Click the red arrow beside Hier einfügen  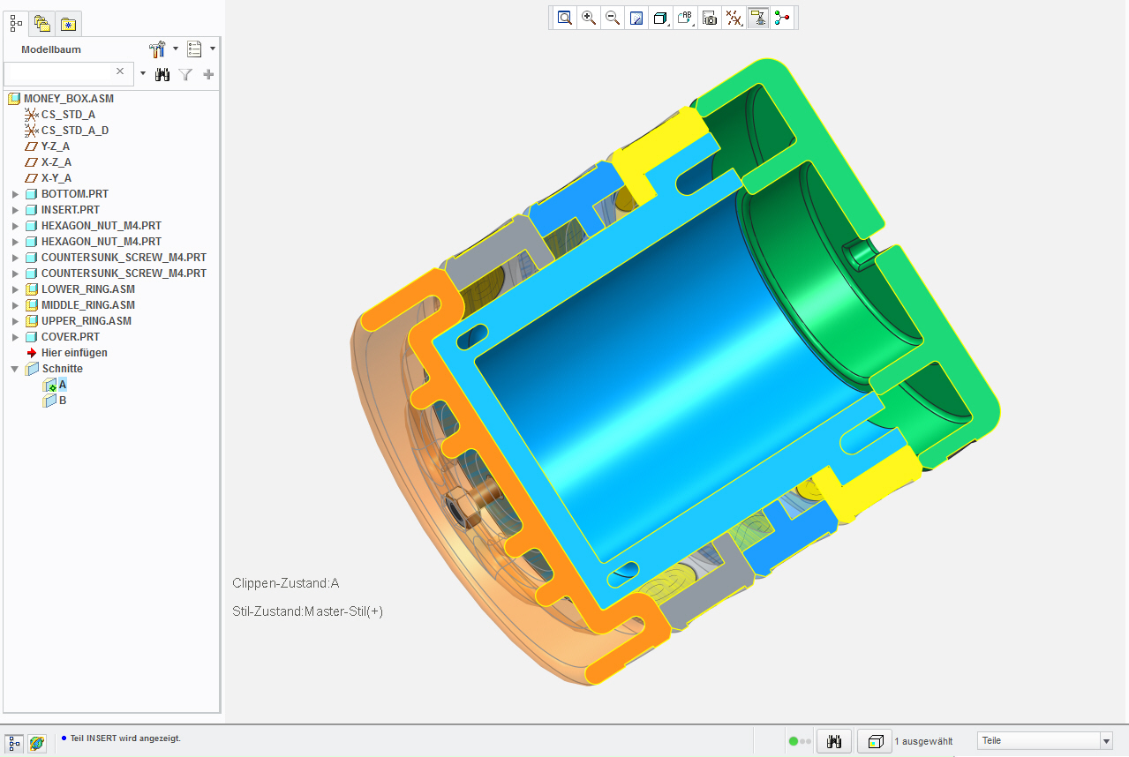pos(32,353)
